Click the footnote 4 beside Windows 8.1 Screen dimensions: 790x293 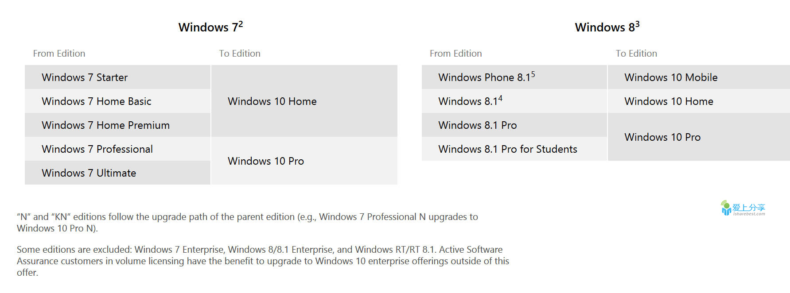(x=500, y=98)
